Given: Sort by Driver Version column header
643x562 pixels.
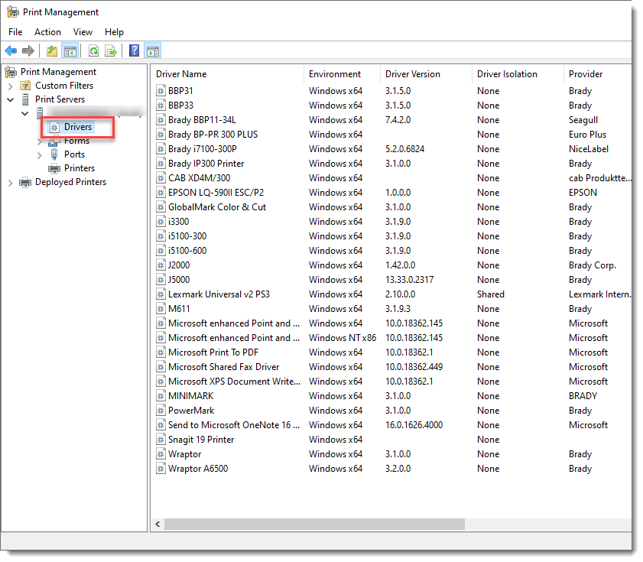Looking at the screenshot, I should point(426,74).
